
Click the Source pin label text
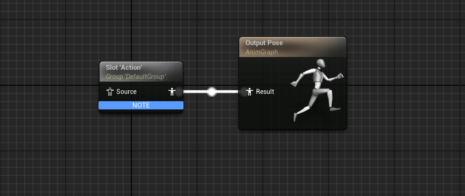click(126, 92)
